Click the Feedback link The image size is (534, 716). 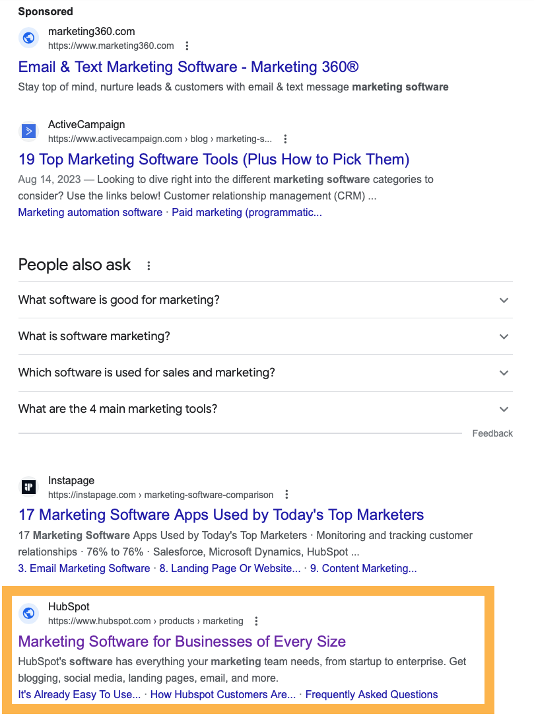(x=492, y=433)
